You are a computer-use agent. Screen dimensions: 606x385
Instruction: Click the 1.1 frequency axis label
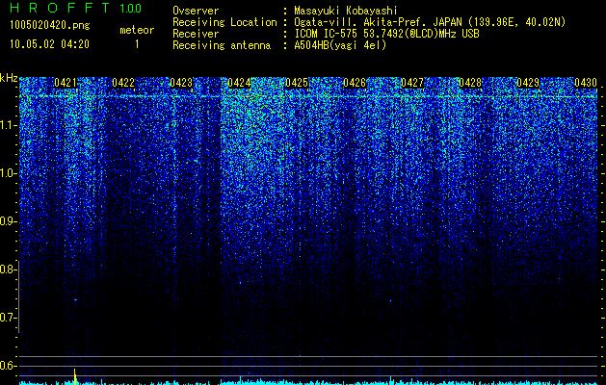pyautogui.click(x=8, y=126)
